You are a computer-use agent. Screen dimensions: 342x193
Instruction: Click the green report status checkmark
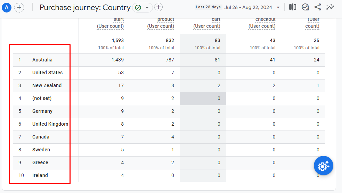tap(138, 8)
